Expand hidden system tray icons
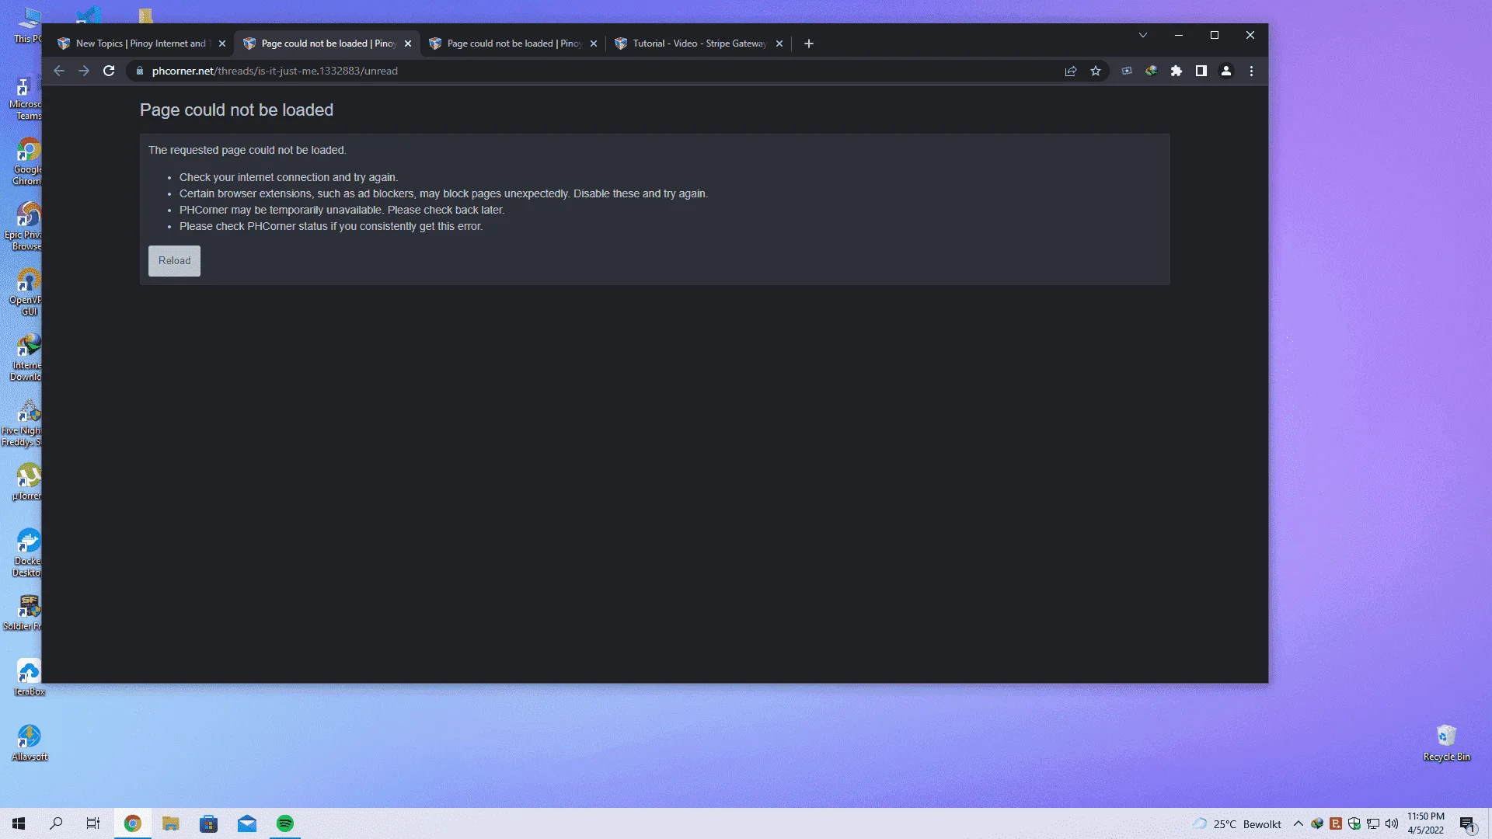1492x839 pixels. point(1299,823)
